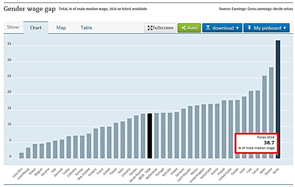Click the fullscreen expand arrows icon
This screenshot has height=187, width=295.
pyautogui.click(x=149, y=28)
